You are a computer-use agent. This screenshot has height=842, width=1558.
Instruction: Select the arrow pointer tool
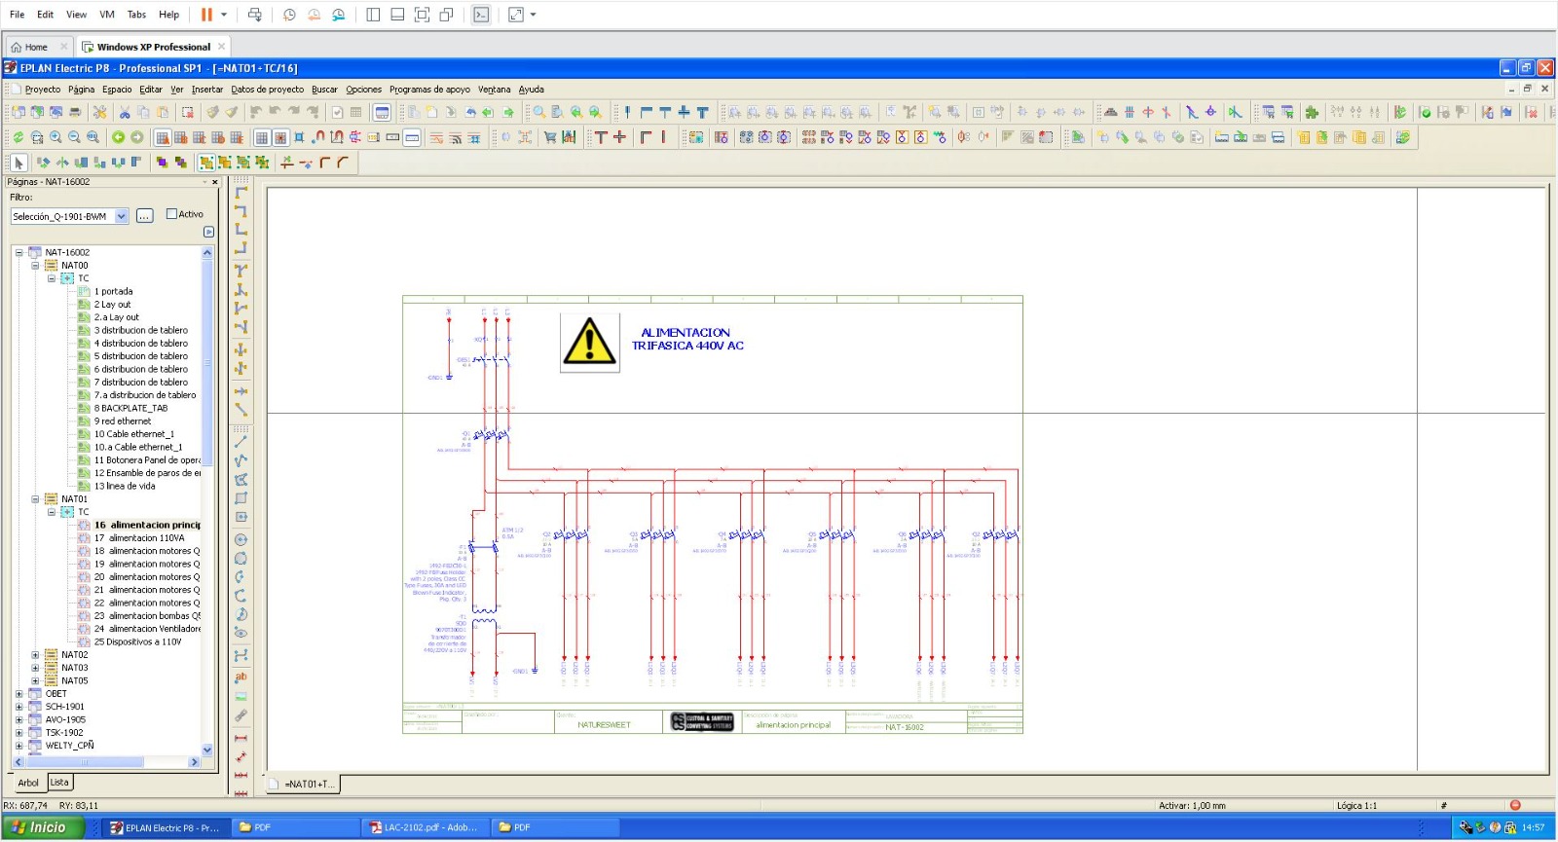(19, 163)
